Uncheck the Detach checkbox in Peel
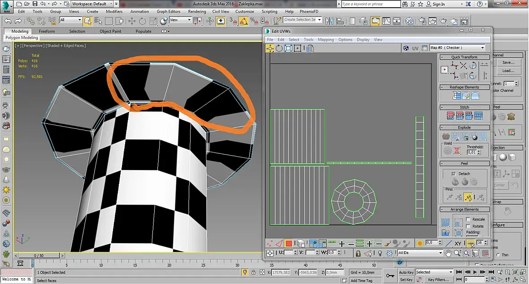 (x=454, y=174)
